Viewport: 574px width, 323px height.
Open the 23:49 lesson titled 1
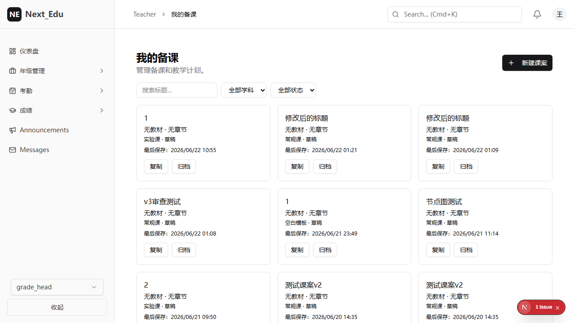287,202
